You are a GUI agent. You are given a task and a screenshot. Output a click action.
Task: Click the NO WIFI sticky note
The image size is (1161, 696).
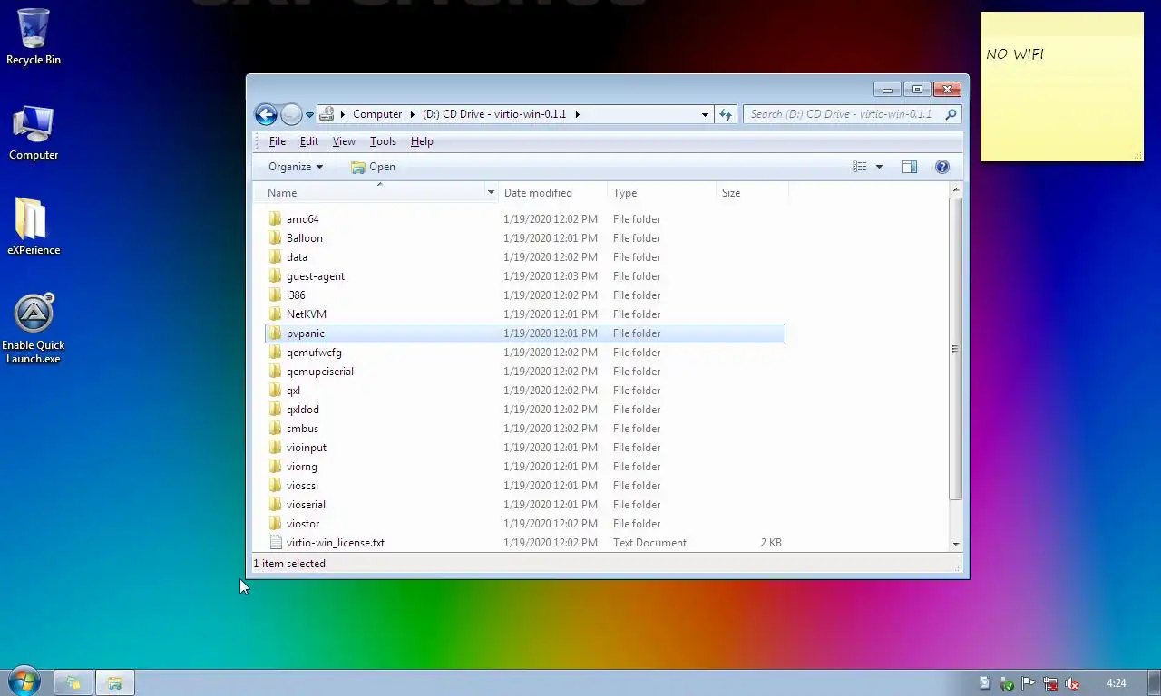pos(1062,87)
